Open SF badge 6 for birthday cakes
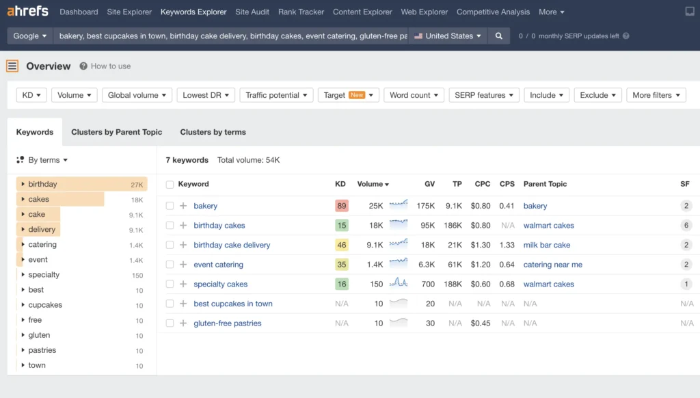The image size is (700, 398). point(686,226)
